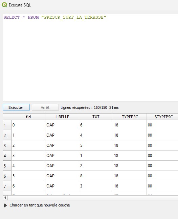Click the greyed Arrêt button

[x=45, y=107]
